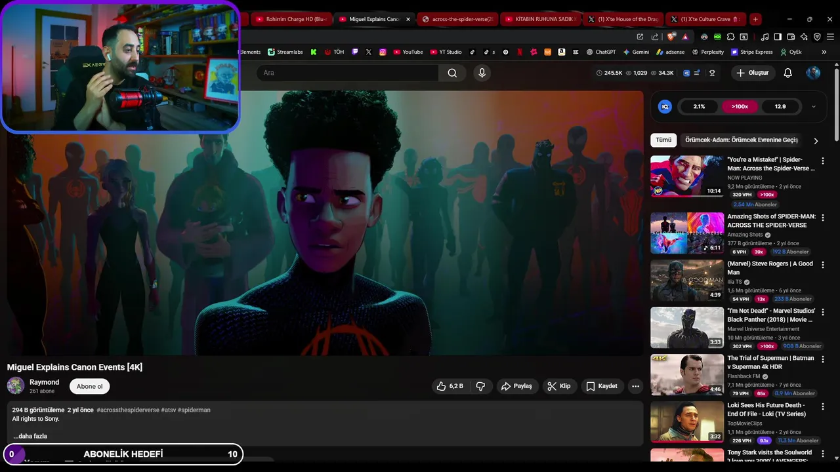Click the "Paylaş" share button
Image resolution: width=840 pixels, height=472 pixels.
point(516,386)
